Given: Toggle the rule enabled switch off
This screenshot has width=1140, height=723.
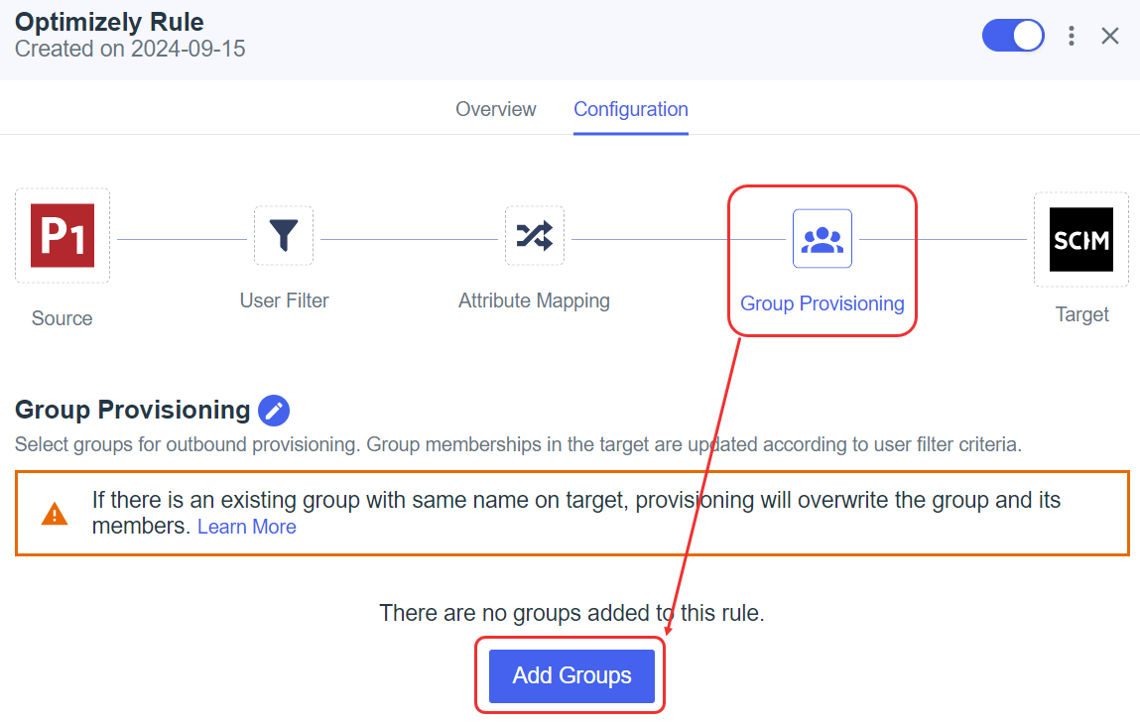Looking at the screenshot, I should pos(1013,36).
